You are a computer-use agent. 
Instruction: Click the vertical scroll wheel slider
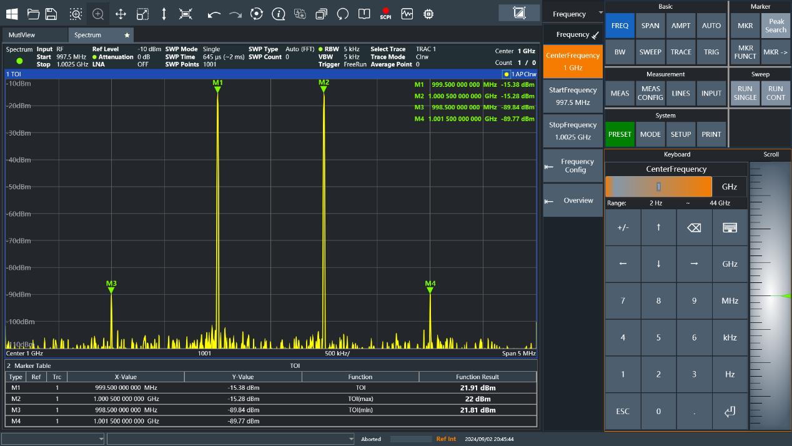[770, 295]
